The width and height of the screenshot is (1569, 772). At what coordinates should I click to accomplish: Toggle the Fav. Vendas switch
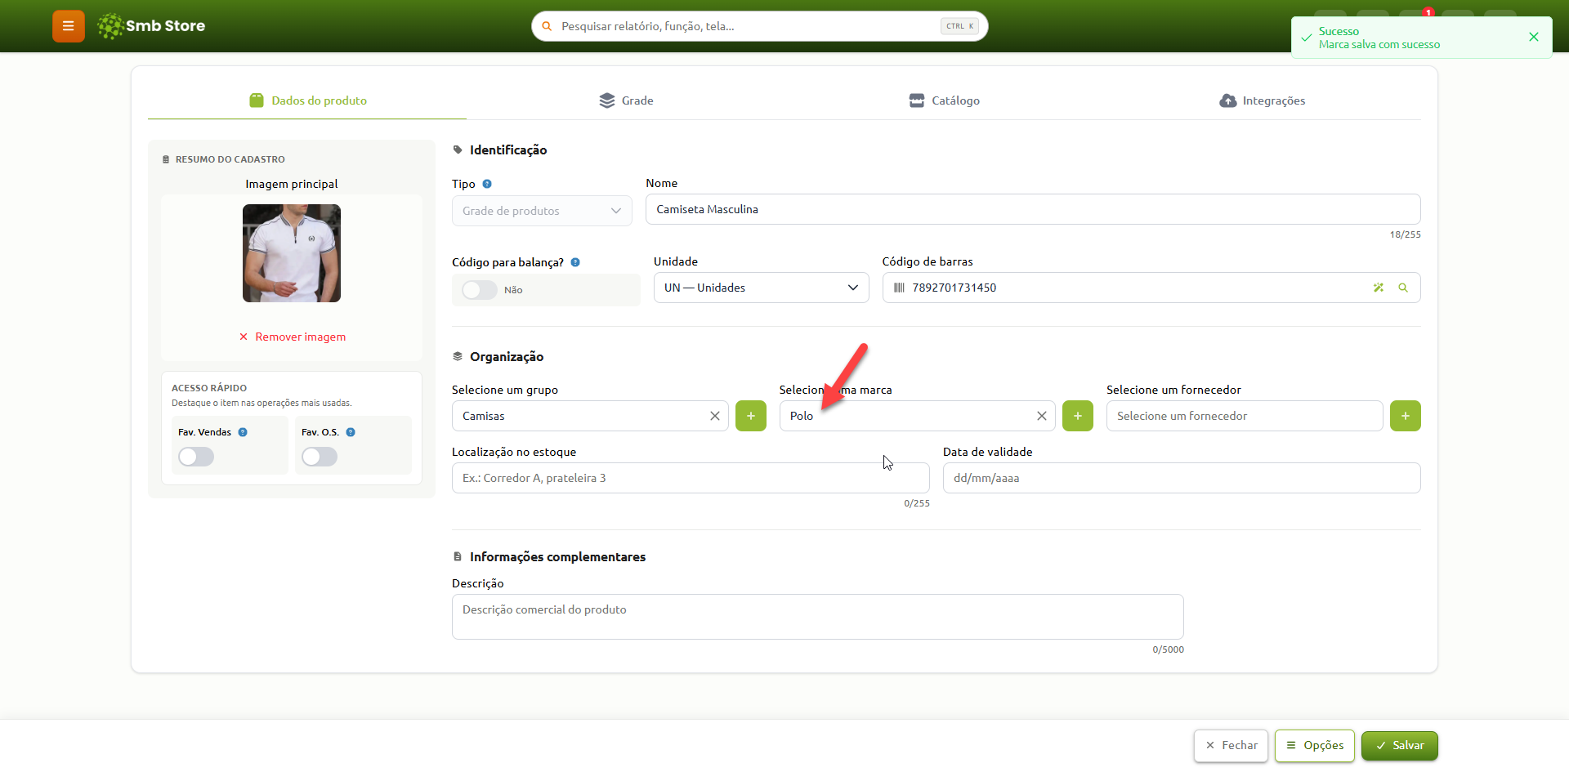pos(196,457)
